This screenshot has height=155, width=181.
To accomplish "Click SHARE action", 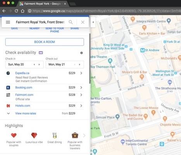I will [75, 28].
